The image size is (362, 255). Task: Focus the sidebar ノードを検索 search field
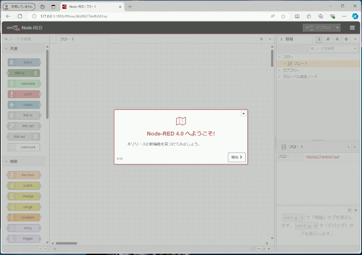(331, 48)
